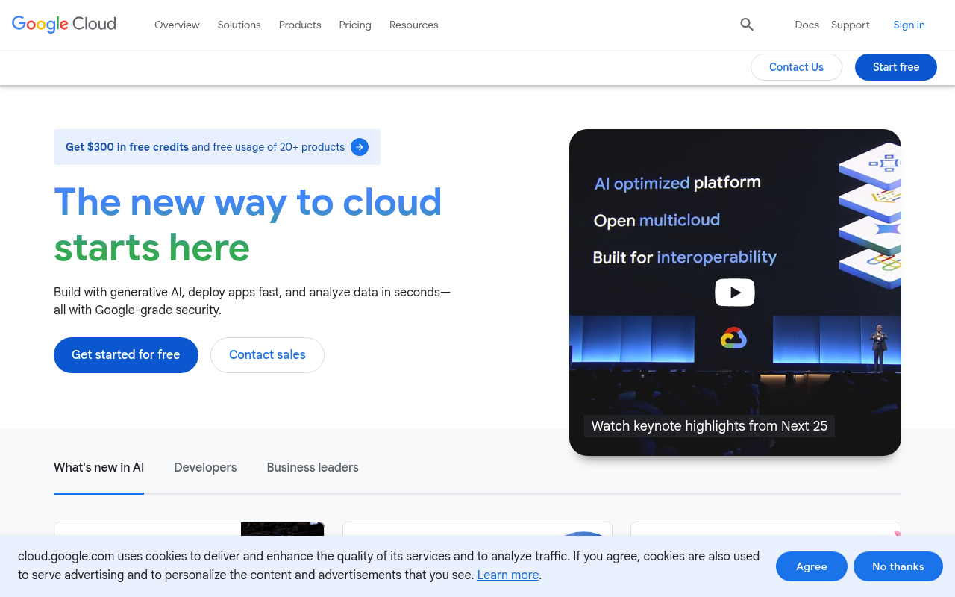955x597 pixels.
Task: Open the search icon in the header
Action: click(x=746, y=24)
